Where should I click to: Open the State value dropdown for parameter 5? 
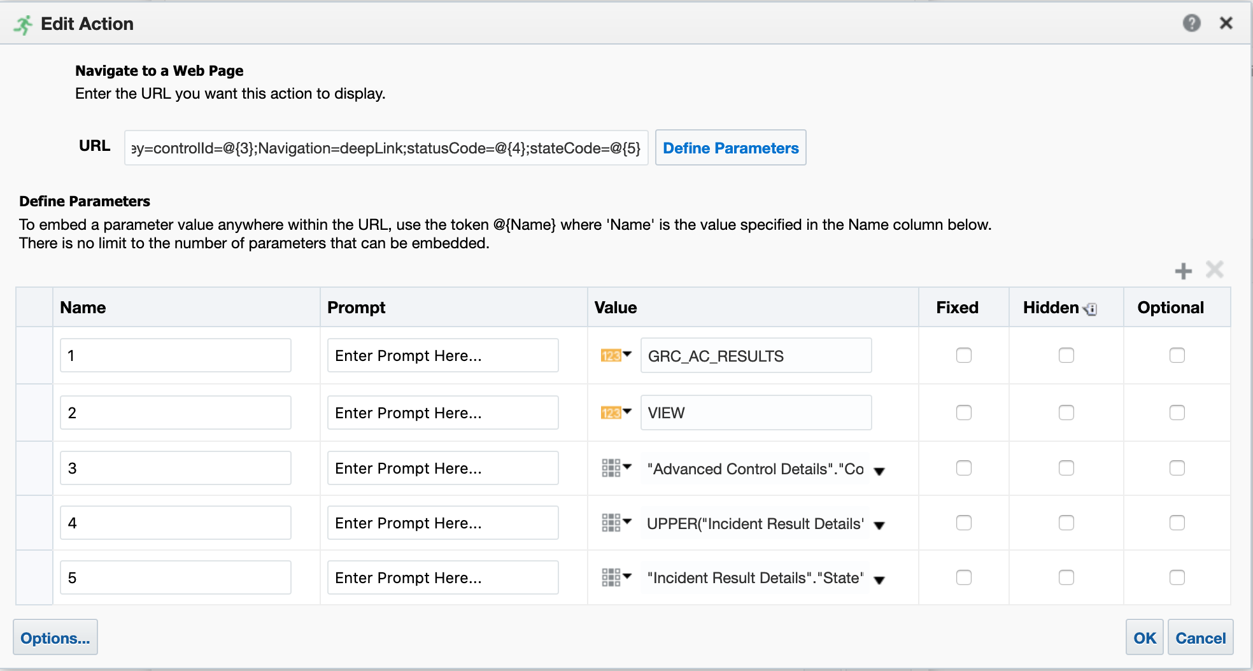pyautogui.click(x=879, y=581)
